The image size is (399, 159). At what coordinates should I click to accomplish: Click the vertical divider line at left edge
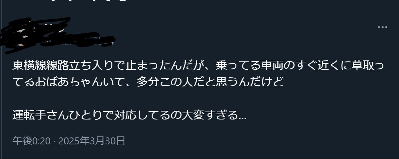pyautogui.click(x=1, y=80)
